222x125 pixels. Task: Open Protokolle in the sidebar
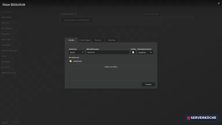tap(6, 45)
